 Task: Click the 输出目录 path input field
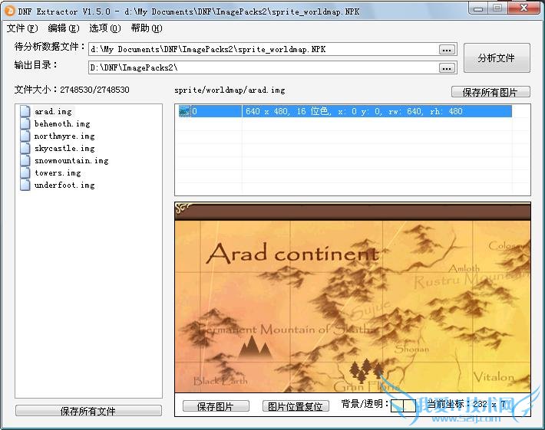(x=264, y=68)
